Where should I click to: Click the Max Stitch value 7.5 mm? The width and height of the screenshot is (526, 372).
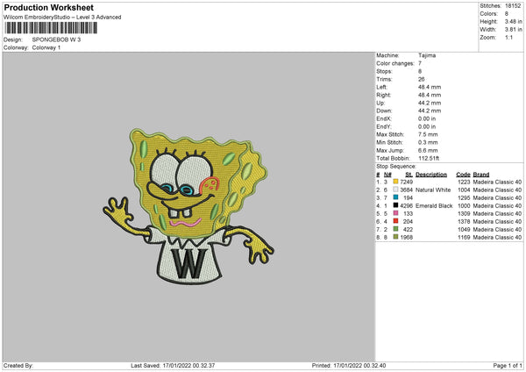(x=428, y=134)
